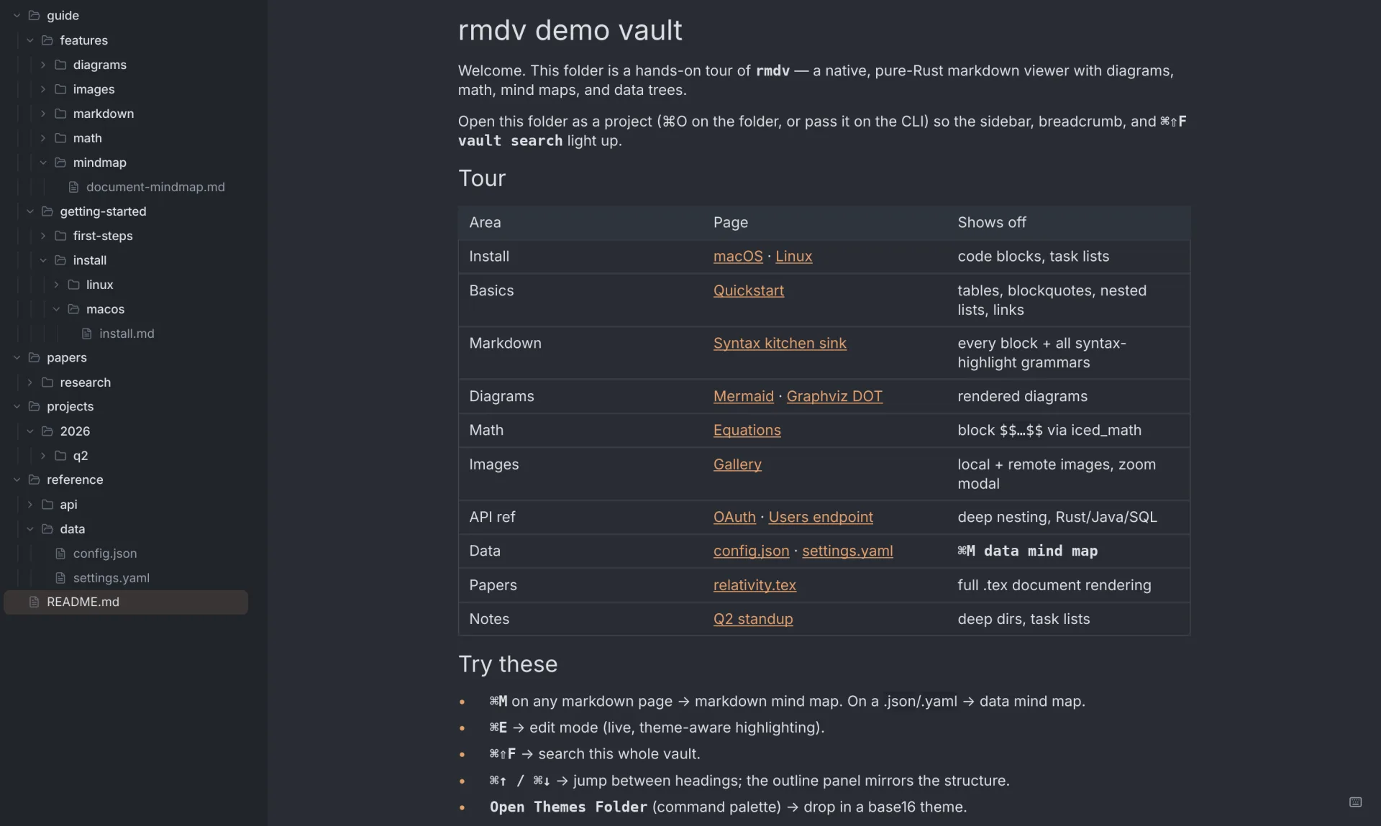Expand the diagrams folder chevron

click(43, 65)
